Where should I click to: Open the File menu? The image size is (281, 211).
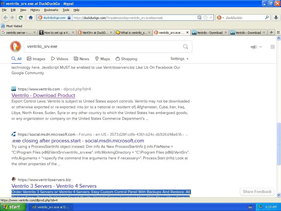(4, 10)
